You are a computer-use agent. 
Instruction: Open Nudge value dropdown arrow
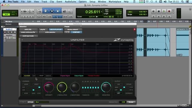point(146,14)
